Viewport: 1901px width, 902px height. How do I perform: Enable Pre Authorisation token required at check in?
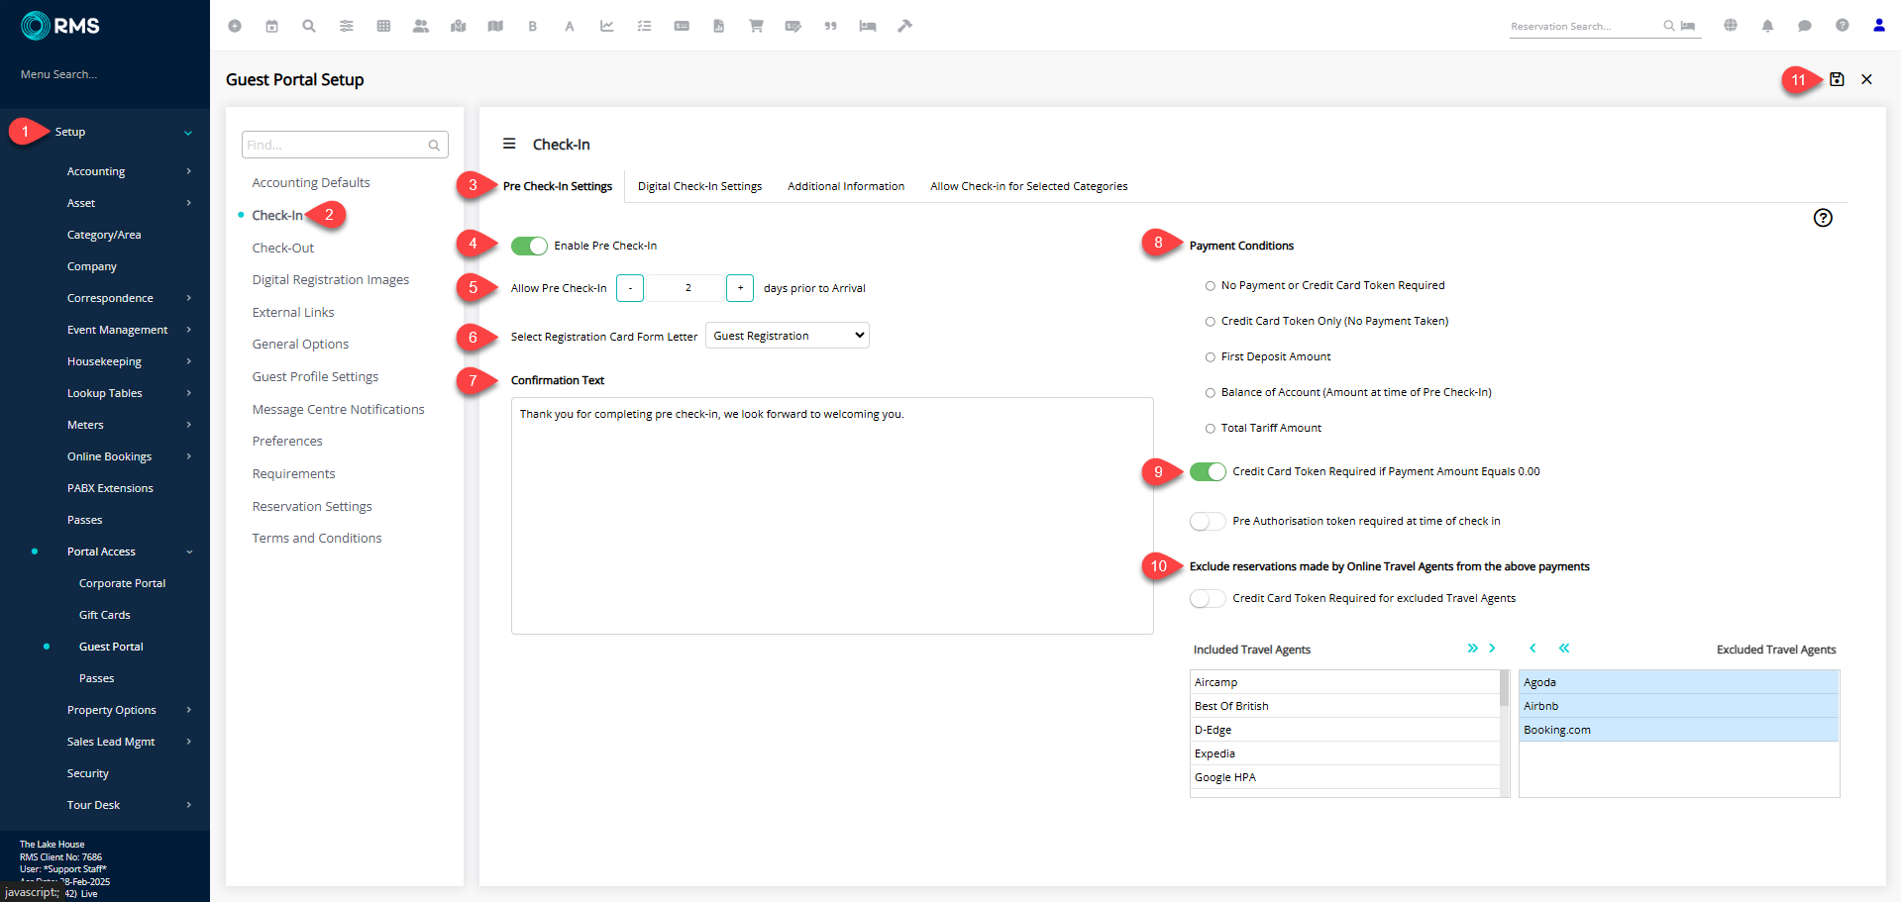pos(1208,521)
